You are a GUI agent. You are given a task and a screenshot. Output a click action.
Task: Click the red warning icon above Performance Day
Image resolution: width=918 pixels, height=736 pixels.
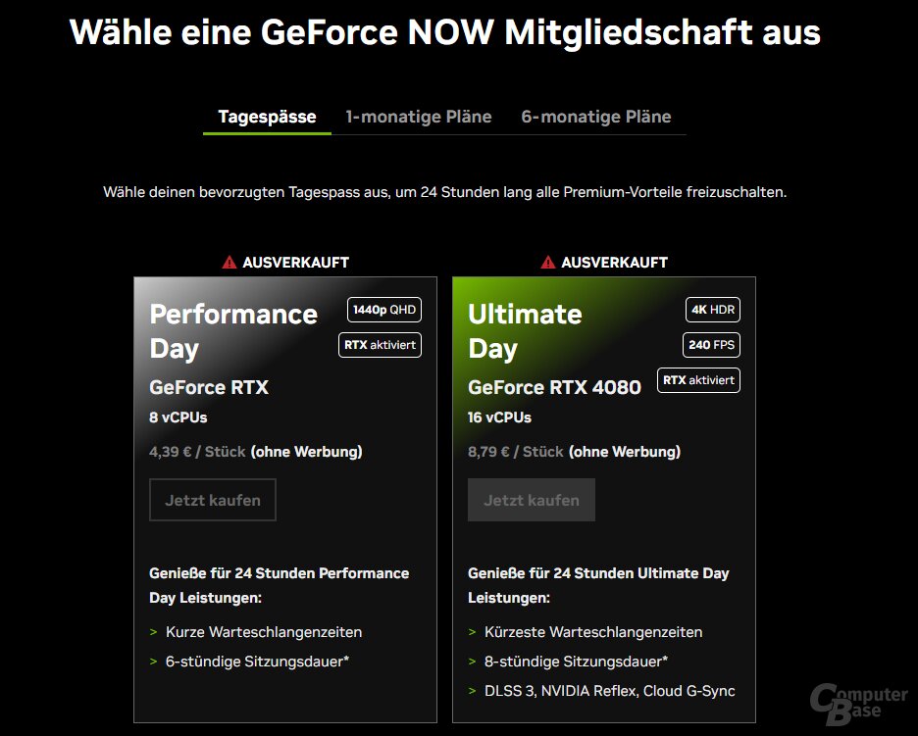(x=229, y=261)
